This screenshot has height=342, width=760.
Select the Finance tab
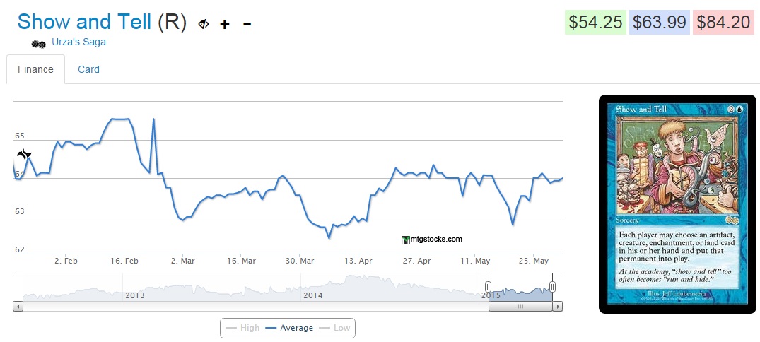coord(36,69)
